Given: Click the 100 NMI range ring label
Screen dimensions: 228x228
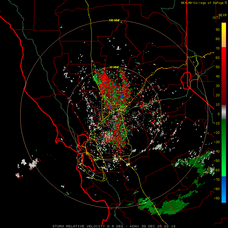Looking at the screenshot, I should pyautogui.click(x=114, y=20).
